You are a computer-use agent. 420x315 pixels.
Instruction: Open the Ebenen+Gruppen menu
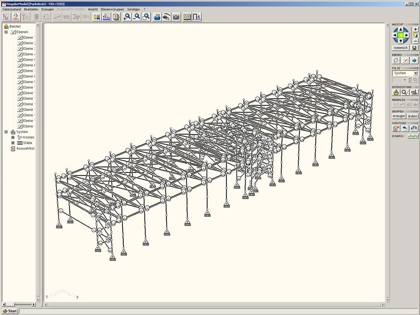112,9
